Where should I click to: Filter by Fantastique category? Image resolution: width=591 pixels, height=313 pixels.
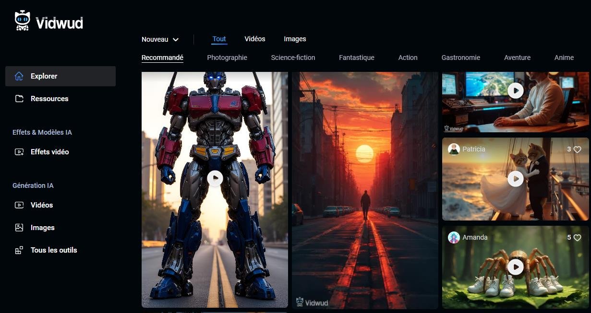click(357, 58)
